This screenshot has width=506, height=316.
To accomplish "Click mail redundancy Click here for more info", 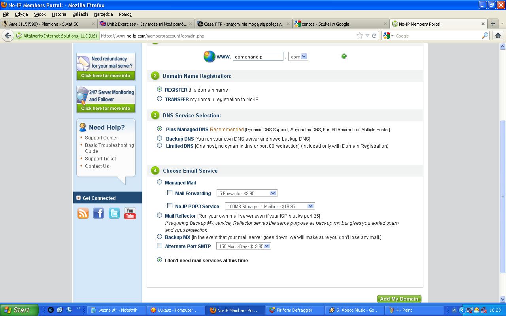I will 106,75.
